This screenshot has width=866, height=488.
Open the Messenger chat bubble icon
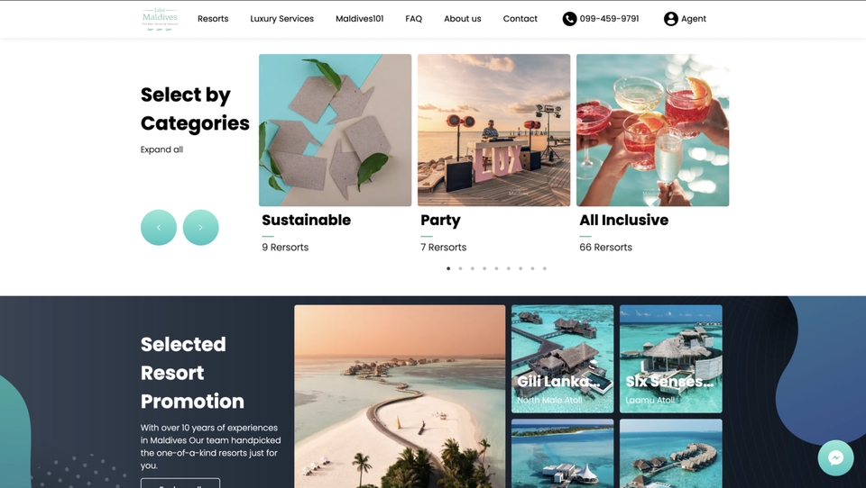pyautogui.click(x=835, y=457)
